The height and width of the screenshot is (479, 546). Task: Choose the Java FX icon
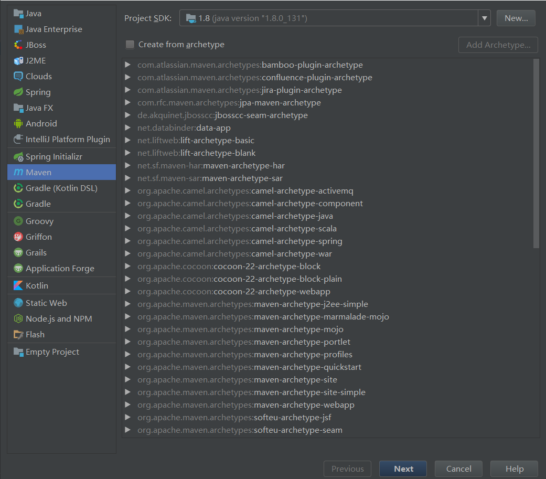(18, 108)
